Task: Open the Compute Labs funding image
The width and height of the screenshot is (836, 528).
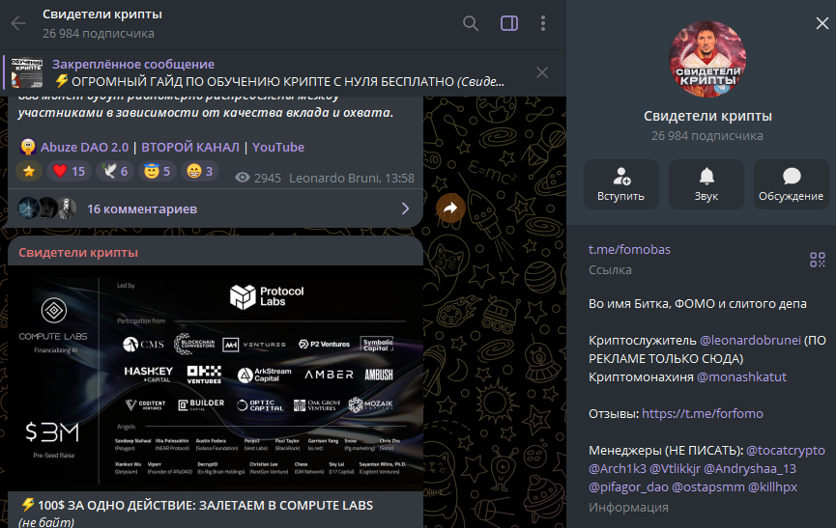Action: pyautogui.click(x=216, y=378)
